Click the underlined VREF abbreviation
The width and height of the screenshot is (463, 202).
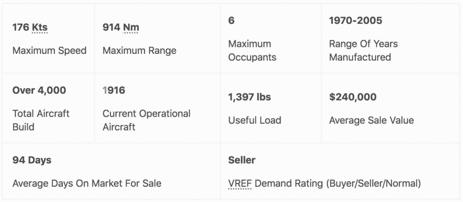[240, 183]
